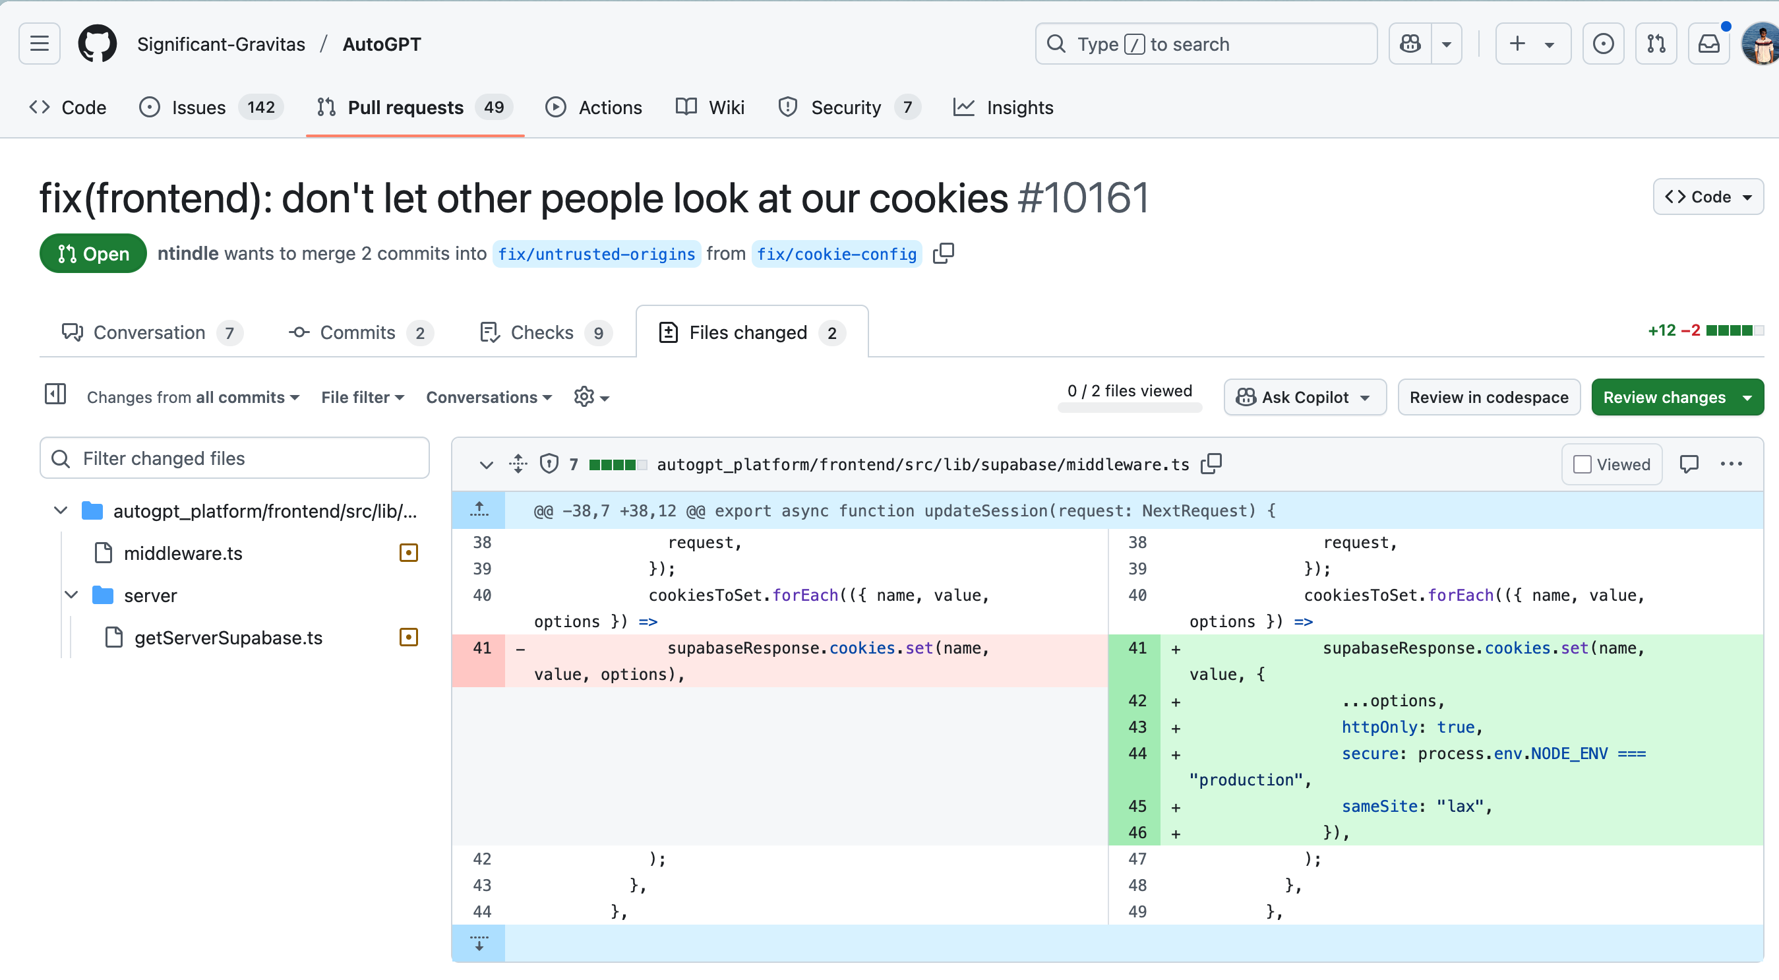Open the Code dropdown button
Image resolution: width=1779 pixels, height=980 pixels.
(1708, 197)
